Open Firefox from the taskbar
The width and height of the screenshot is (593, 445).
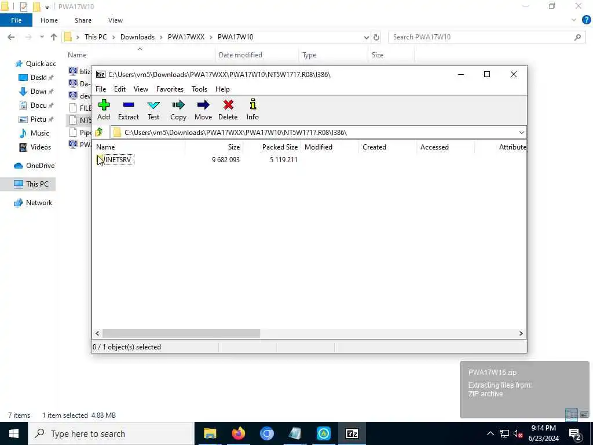(x=238, y=433)
